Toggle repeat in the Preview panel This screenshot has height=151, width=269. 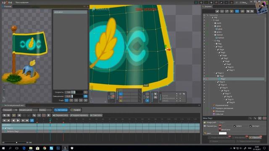[85, 96]
